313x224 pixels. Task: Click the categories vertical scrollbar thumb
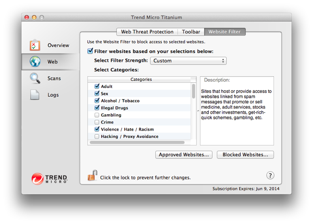point(193,91)
